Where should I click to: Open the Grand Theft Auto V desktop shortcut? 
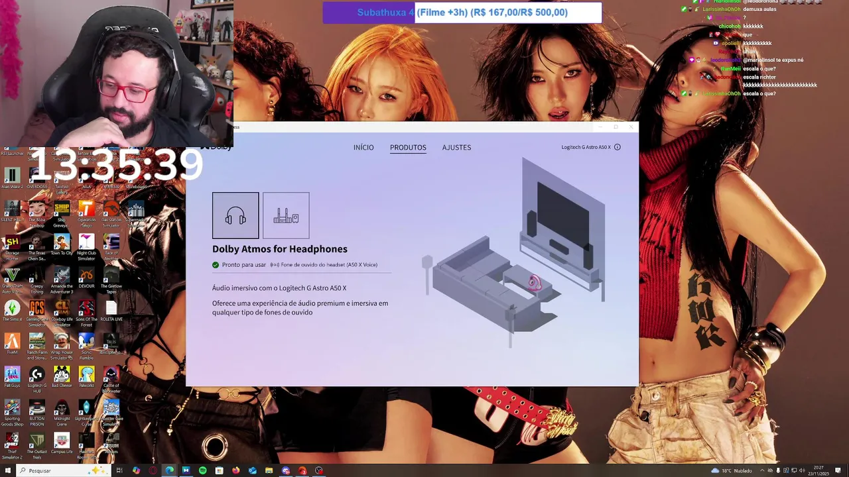[12, 280]
